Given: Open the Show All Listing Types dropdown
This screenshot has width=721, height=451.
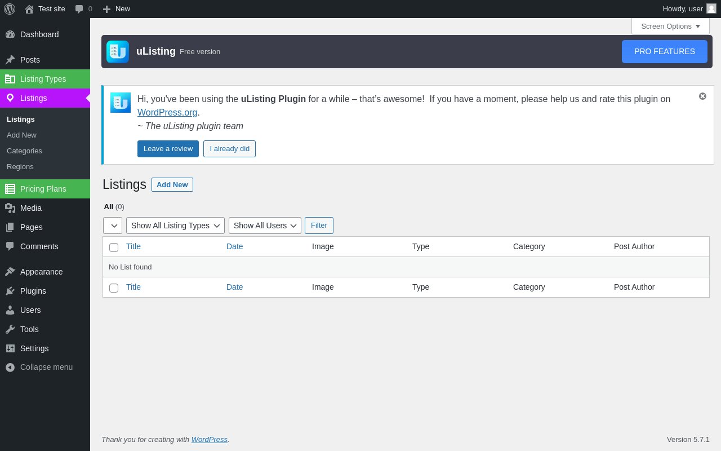Looking at the screenshot, I should [x=175, y=225].
